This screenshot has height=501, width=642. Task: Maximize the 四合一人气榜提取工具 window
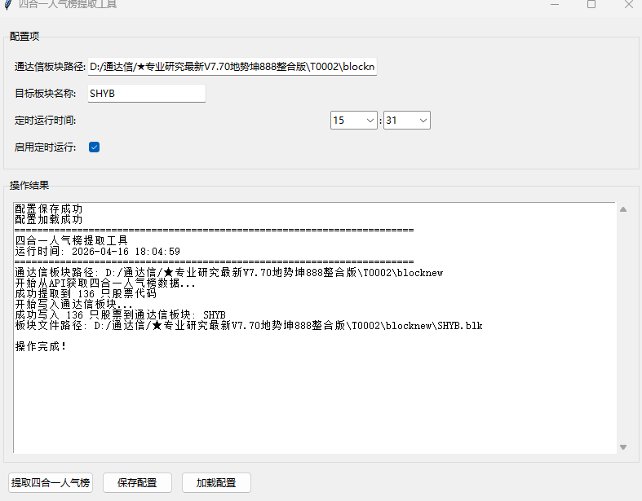[x=591, y=5]
